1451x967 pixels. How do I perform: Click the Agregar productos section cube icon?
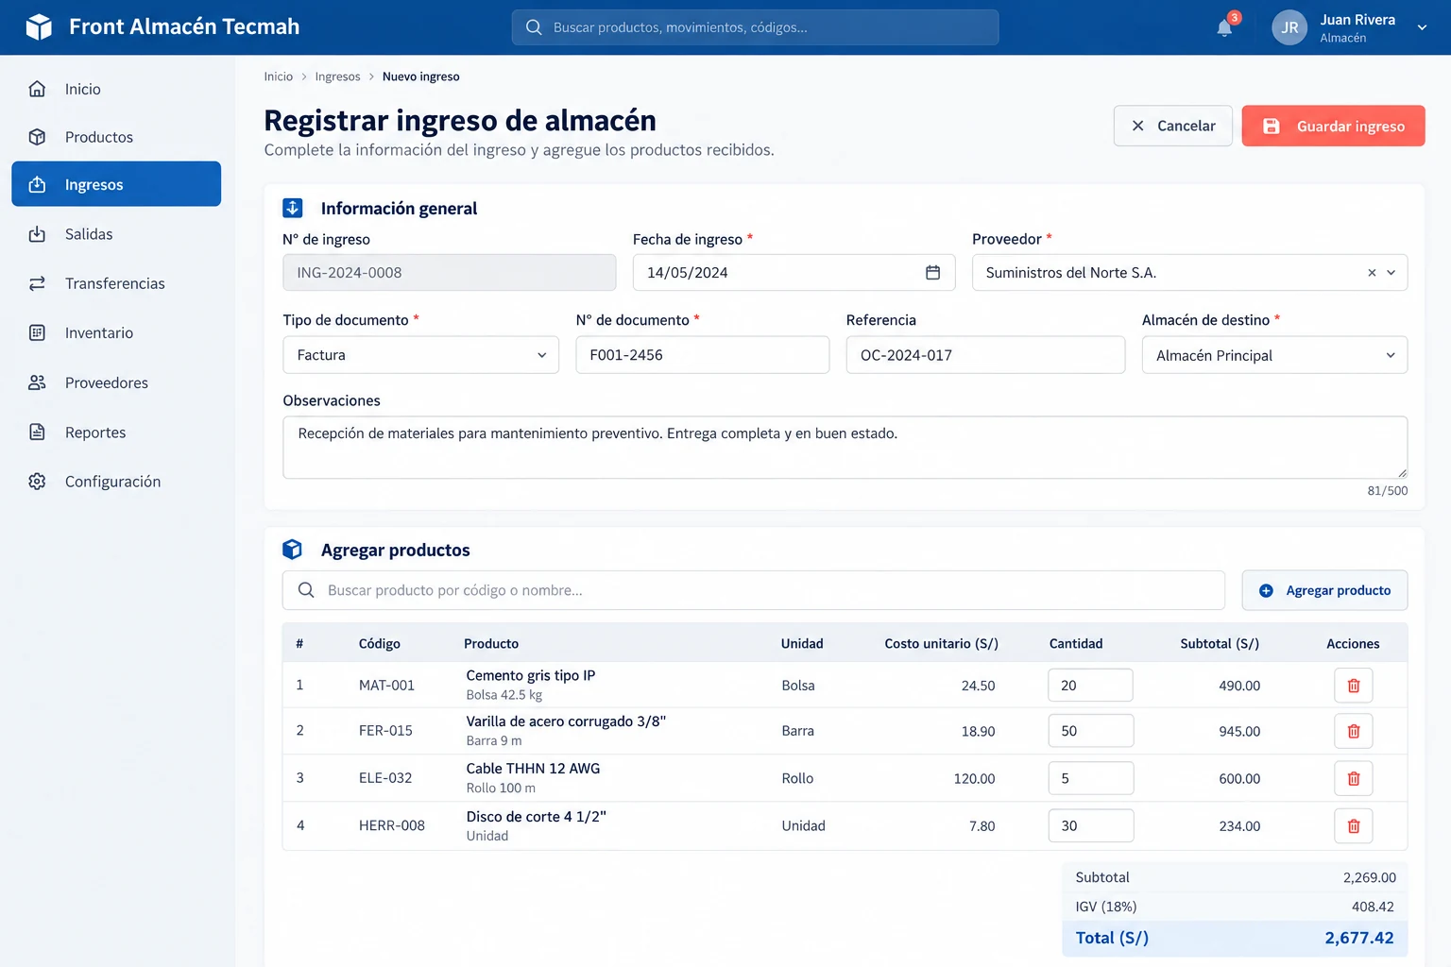pos(293,550)
